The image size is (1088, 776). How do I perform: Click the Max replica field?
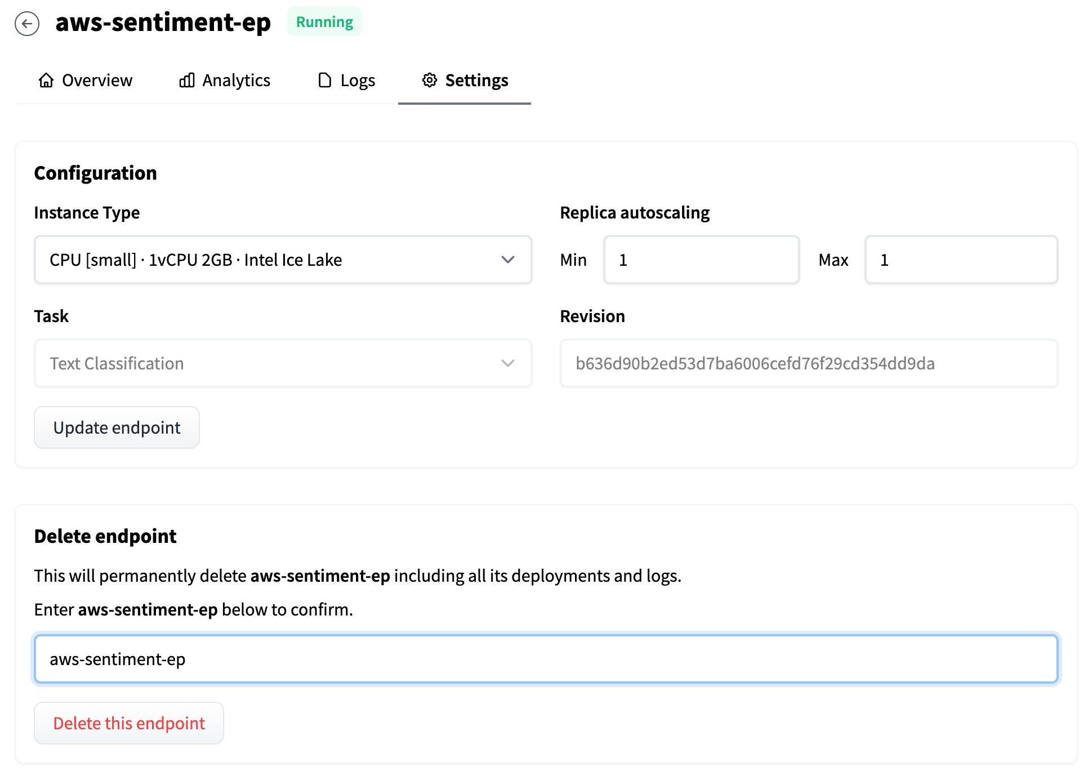pos(961,260)
